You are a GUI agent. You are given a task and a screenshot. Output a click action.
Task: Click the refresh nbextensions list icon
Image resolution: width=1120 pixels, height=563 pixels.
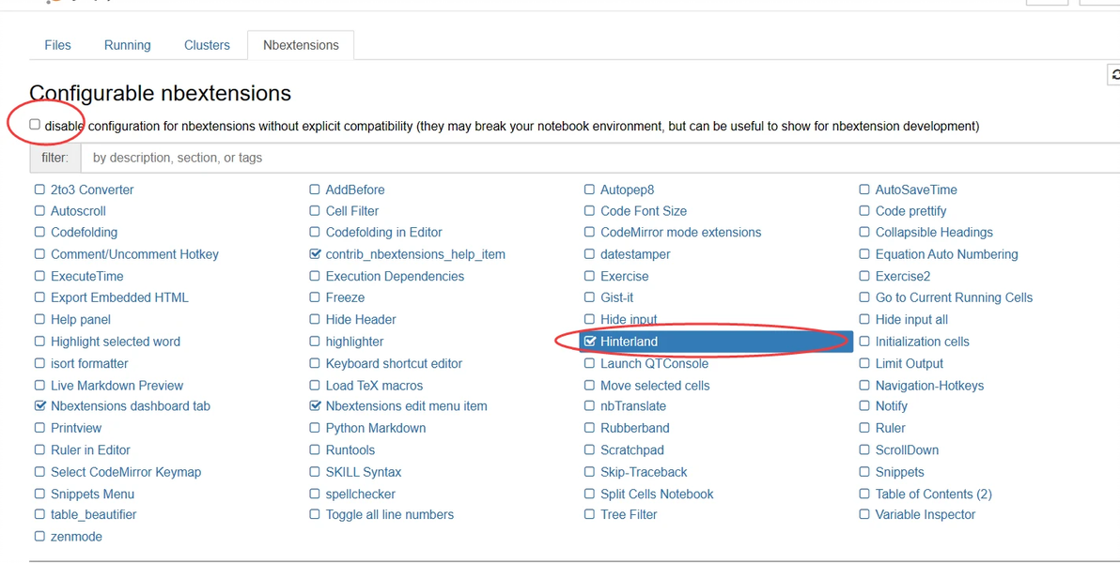(x=1114, y=75)
